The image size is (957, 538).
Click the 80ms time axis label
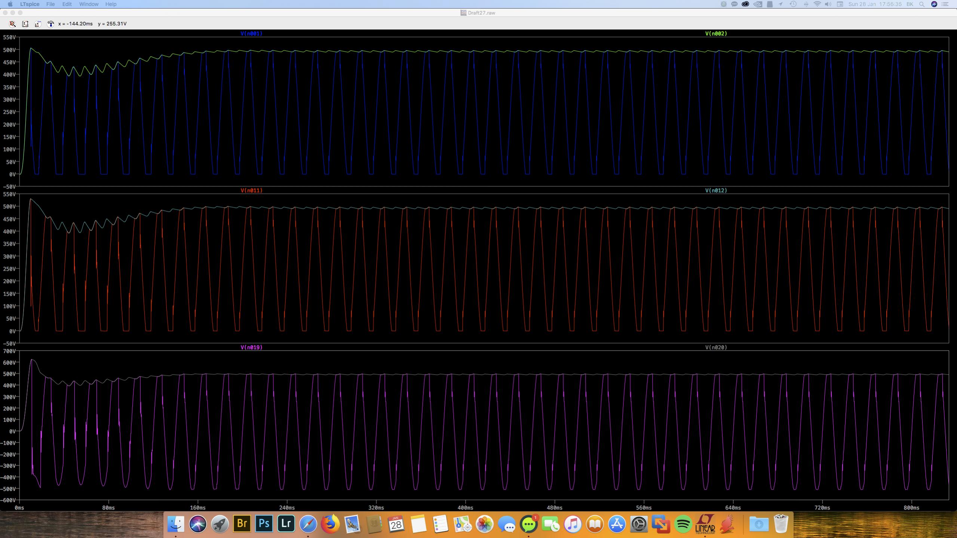(x=108, y=508)
